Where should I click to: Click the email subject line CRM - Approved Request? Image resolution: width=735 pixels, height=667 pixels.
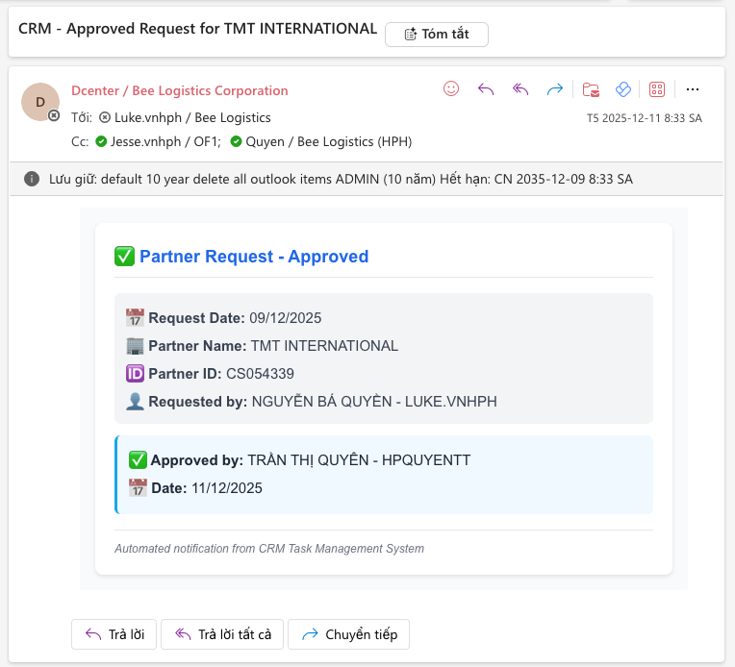pyautogui.click(x=198, y=29)
